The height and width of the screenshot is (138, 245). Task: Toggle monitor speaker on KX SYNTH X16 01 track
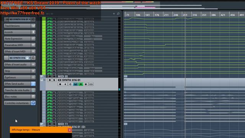coord(65,84)
